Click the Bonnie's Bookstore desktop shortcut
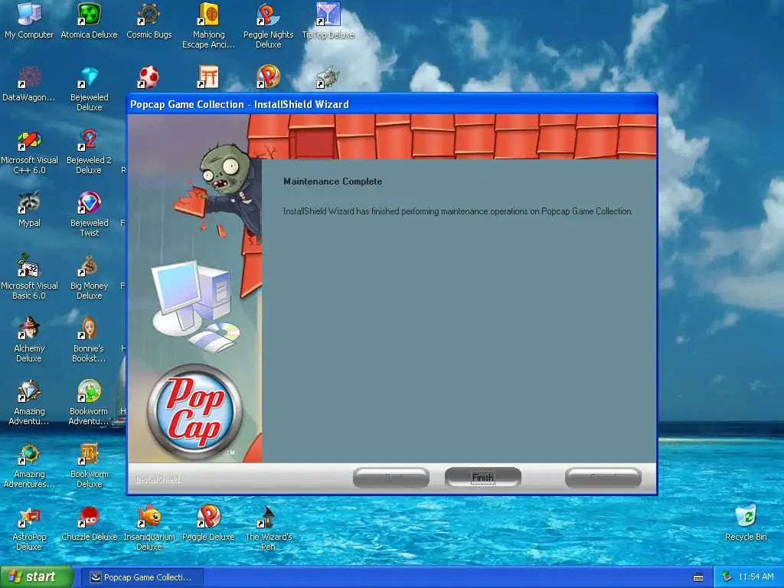 point(89,339)
